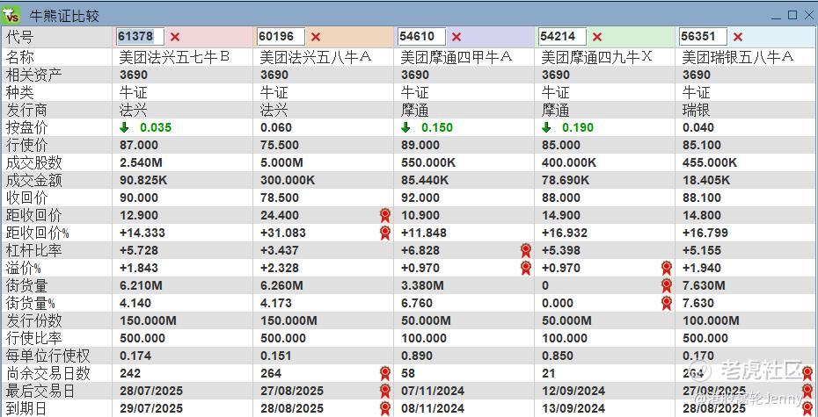Select the 尚余交易日数 row label
The image size is (818, 417).
coord(47,373)
